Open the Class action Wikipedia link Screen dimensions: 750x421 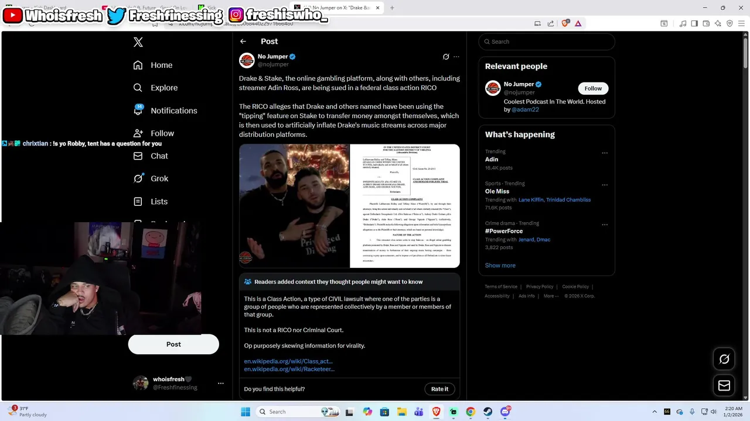click(x=288, y=361)
